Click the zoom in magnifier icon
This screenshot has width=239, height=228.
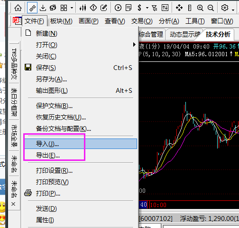(200, 8)
